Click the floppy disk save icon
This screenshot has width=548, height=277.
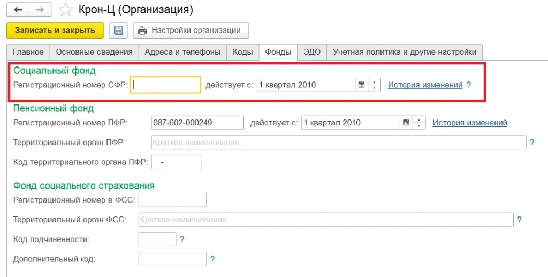(x=118, y=31)
